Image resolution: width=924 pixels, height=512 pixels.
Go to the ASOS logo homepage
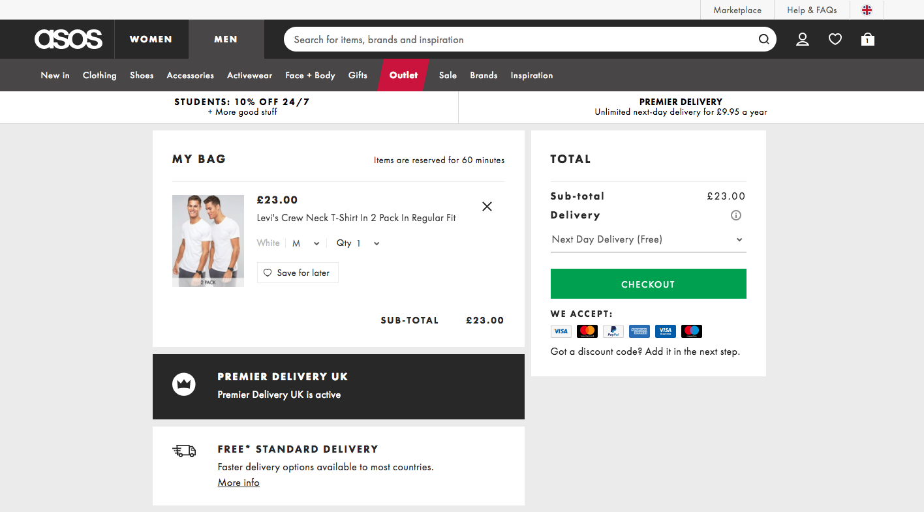69,39
